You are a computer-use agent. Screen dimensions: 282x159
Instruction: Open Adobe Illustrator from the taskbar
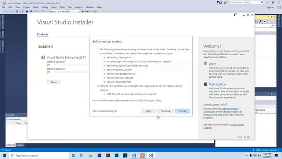click(108, 155)
